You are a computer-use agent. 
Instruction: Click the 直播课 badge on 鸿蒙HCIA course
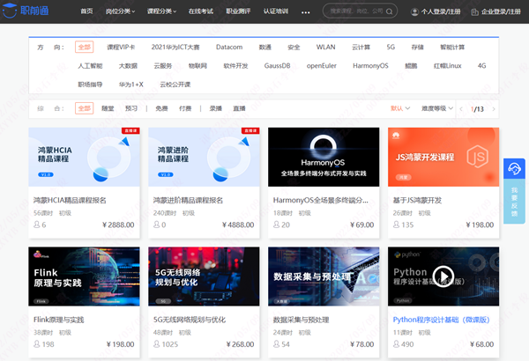coord(130,130)
